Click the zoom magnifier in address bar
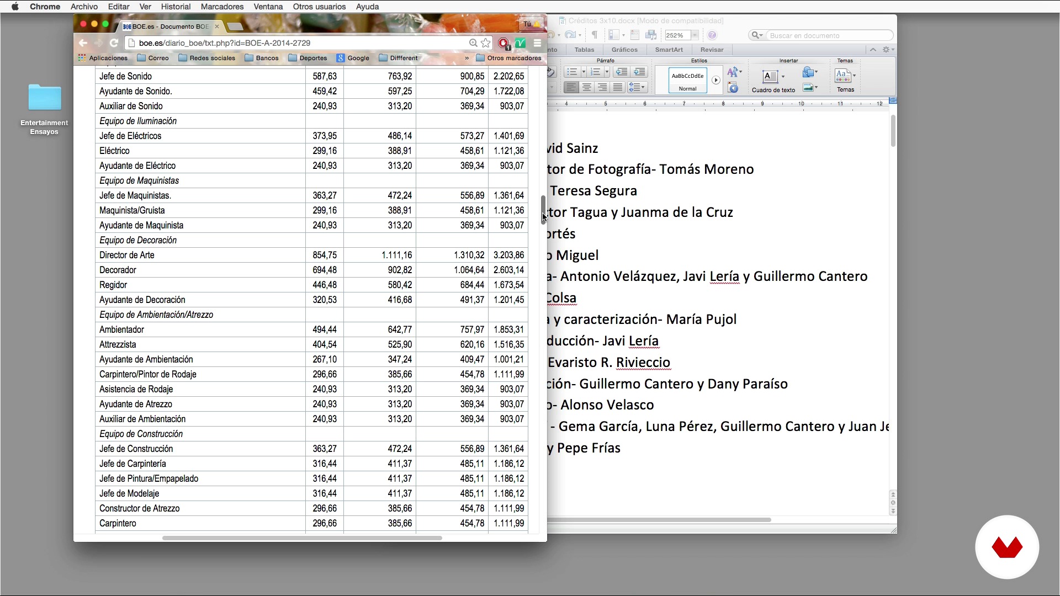The height and width of the screenshot is (596, 1060). click(x=473, y=43)
